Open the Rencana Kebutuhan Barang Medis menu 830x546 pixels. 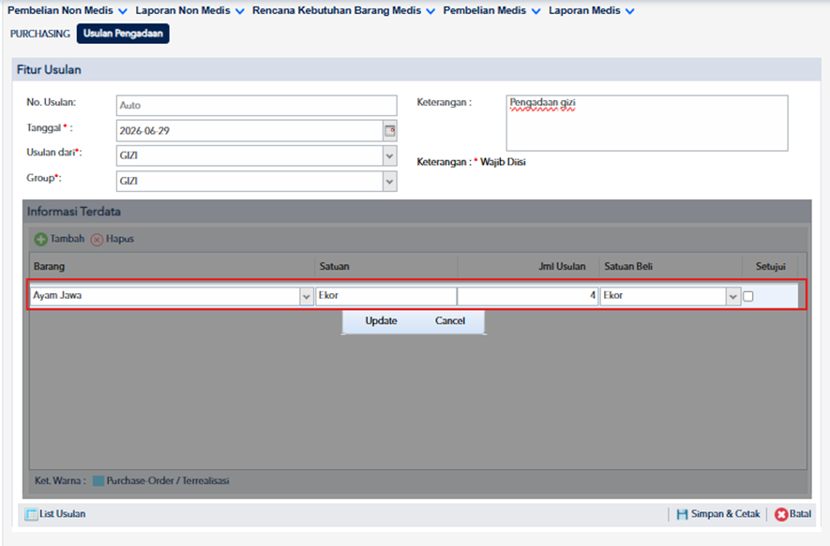tap(343, 10)
